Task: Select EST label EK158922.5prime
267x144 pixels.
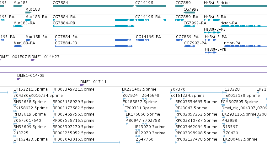Action: [30, 108]
